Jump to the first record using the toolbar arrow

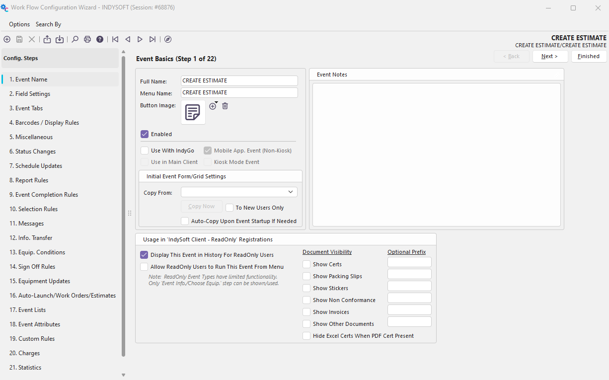[115, 39]
